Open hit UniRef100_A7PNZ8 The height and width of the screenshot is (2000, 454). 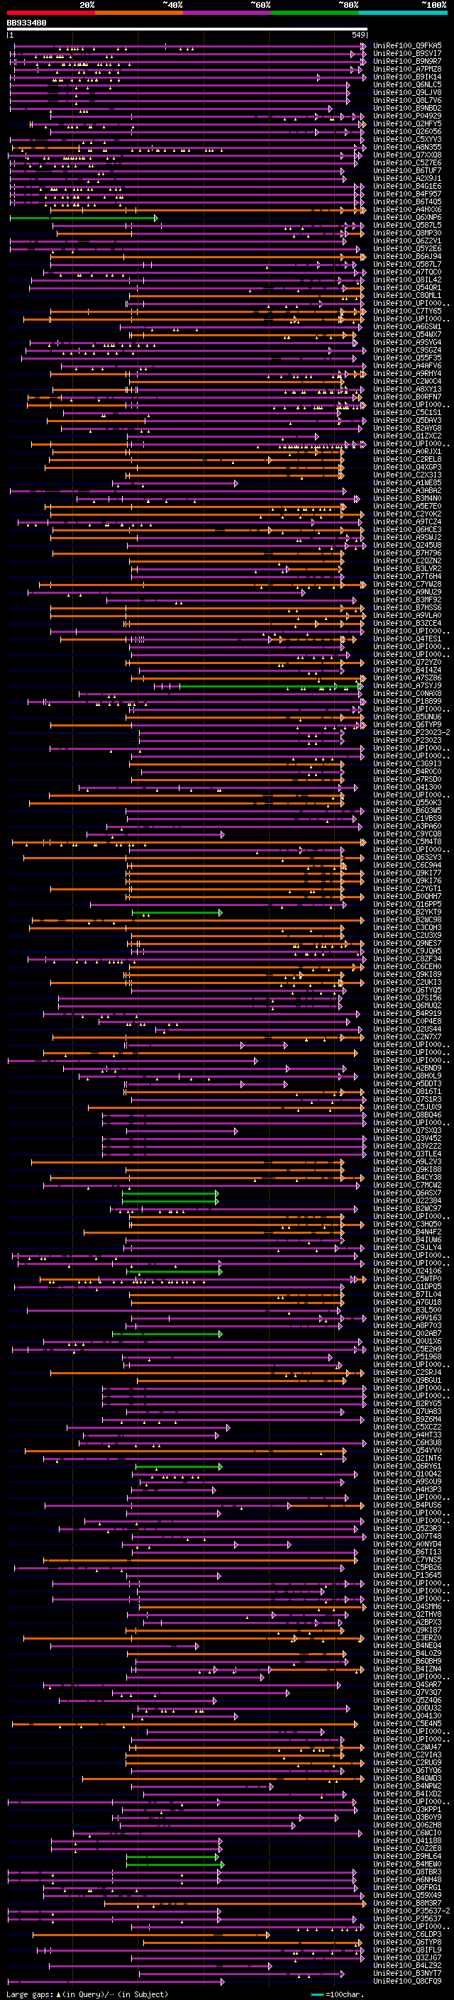407,69
